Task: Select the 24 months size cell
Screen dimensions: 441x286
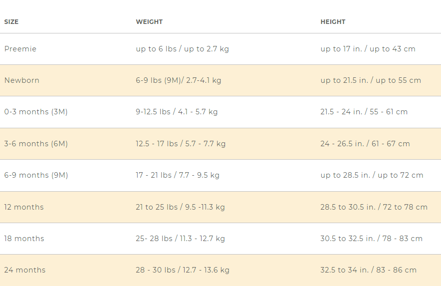Action: point(25,270)
